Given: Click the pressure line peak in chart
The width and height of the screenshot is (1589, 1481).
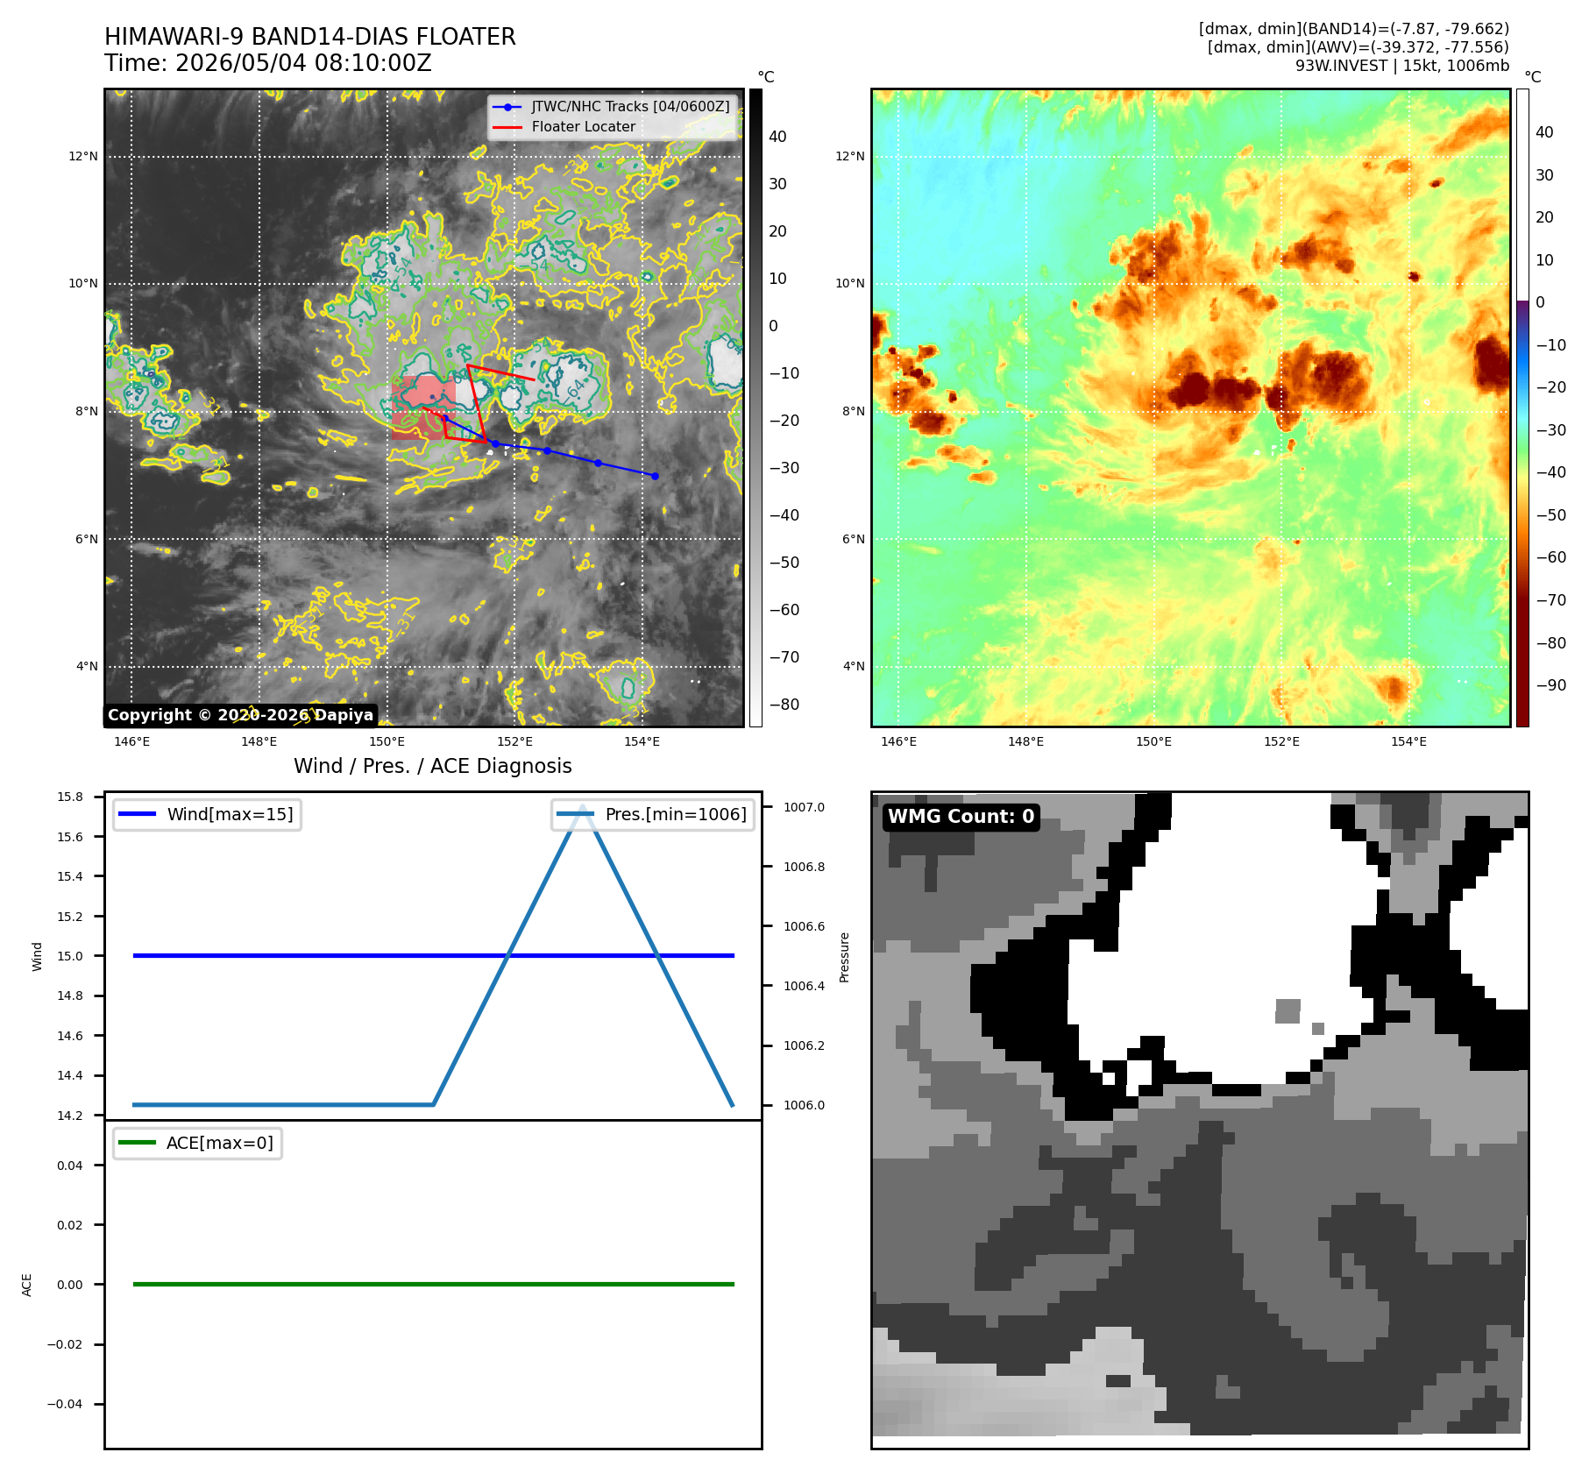Looking at the screenshot, I should pyautogui.click(x=583, y=808).
